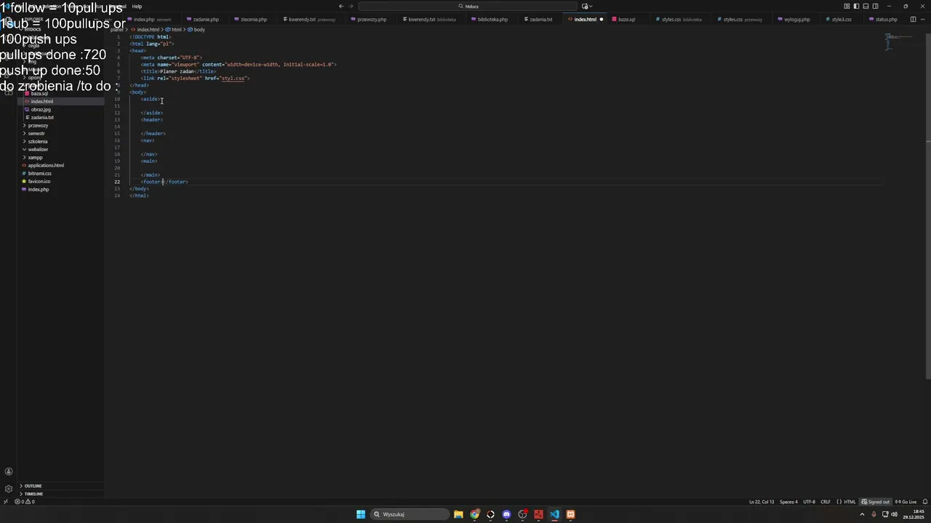This screenshot has height=523, width=931.
Task: Go back with the navigation arrow
Action: pyautogui.click(x=341, y=7)
